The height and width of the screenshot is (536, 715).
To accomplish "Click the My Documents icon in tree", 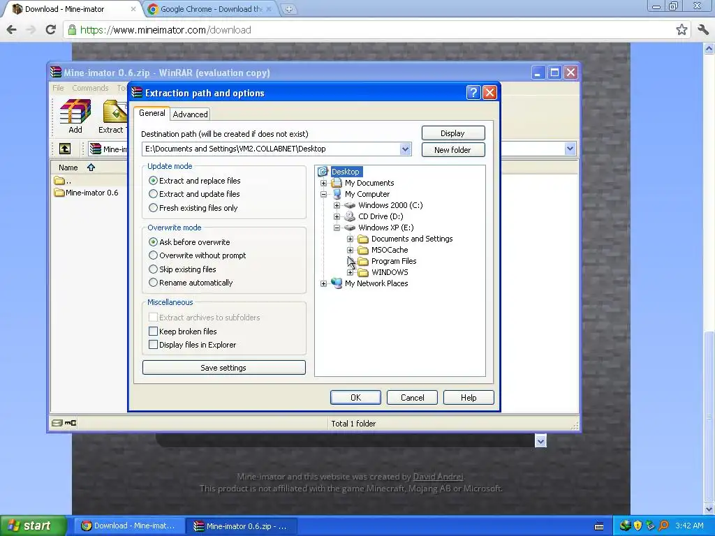I will click(337, 183).
